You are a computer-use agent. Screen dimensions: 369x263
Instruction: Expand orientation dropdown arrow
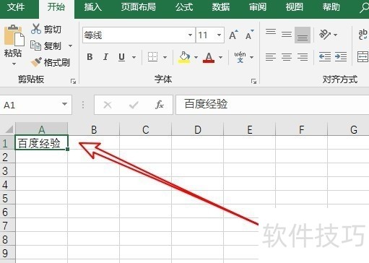[x=335, y=35]
